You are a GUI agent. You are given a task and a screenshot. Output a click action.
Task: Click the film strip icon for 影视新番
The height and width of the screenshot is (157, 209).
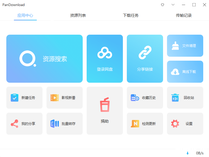click(x=55, y=98)
